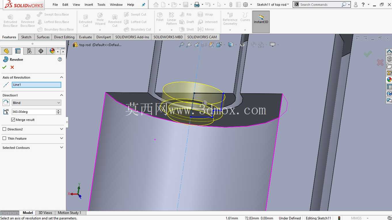The width and height of the screenshot is (392, 220).
Task: Toggle the Reverse Direction button
Action: pos(6,103)
